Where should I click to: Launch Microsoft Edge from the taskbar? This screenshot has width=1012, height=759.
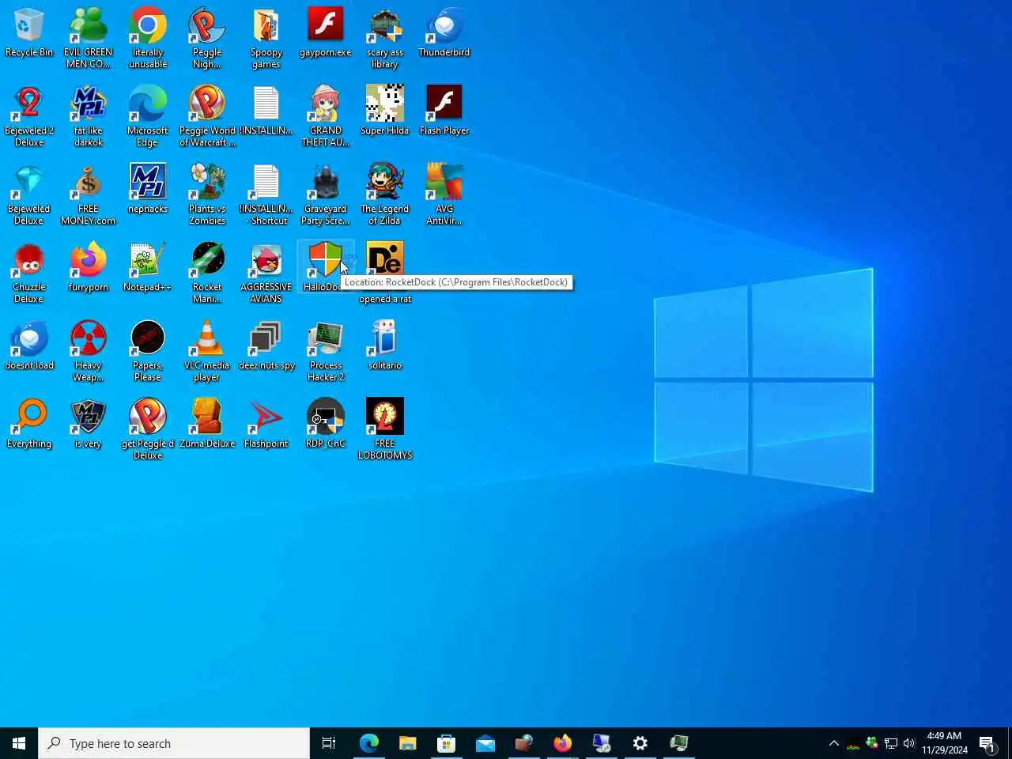(368, 743)
